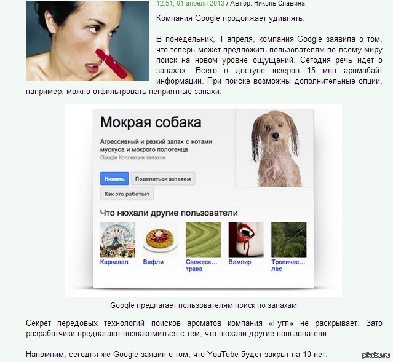This screenshot has height=362, width=393.
Task: Click the Вампир text link
Action: tap(240, 262)
